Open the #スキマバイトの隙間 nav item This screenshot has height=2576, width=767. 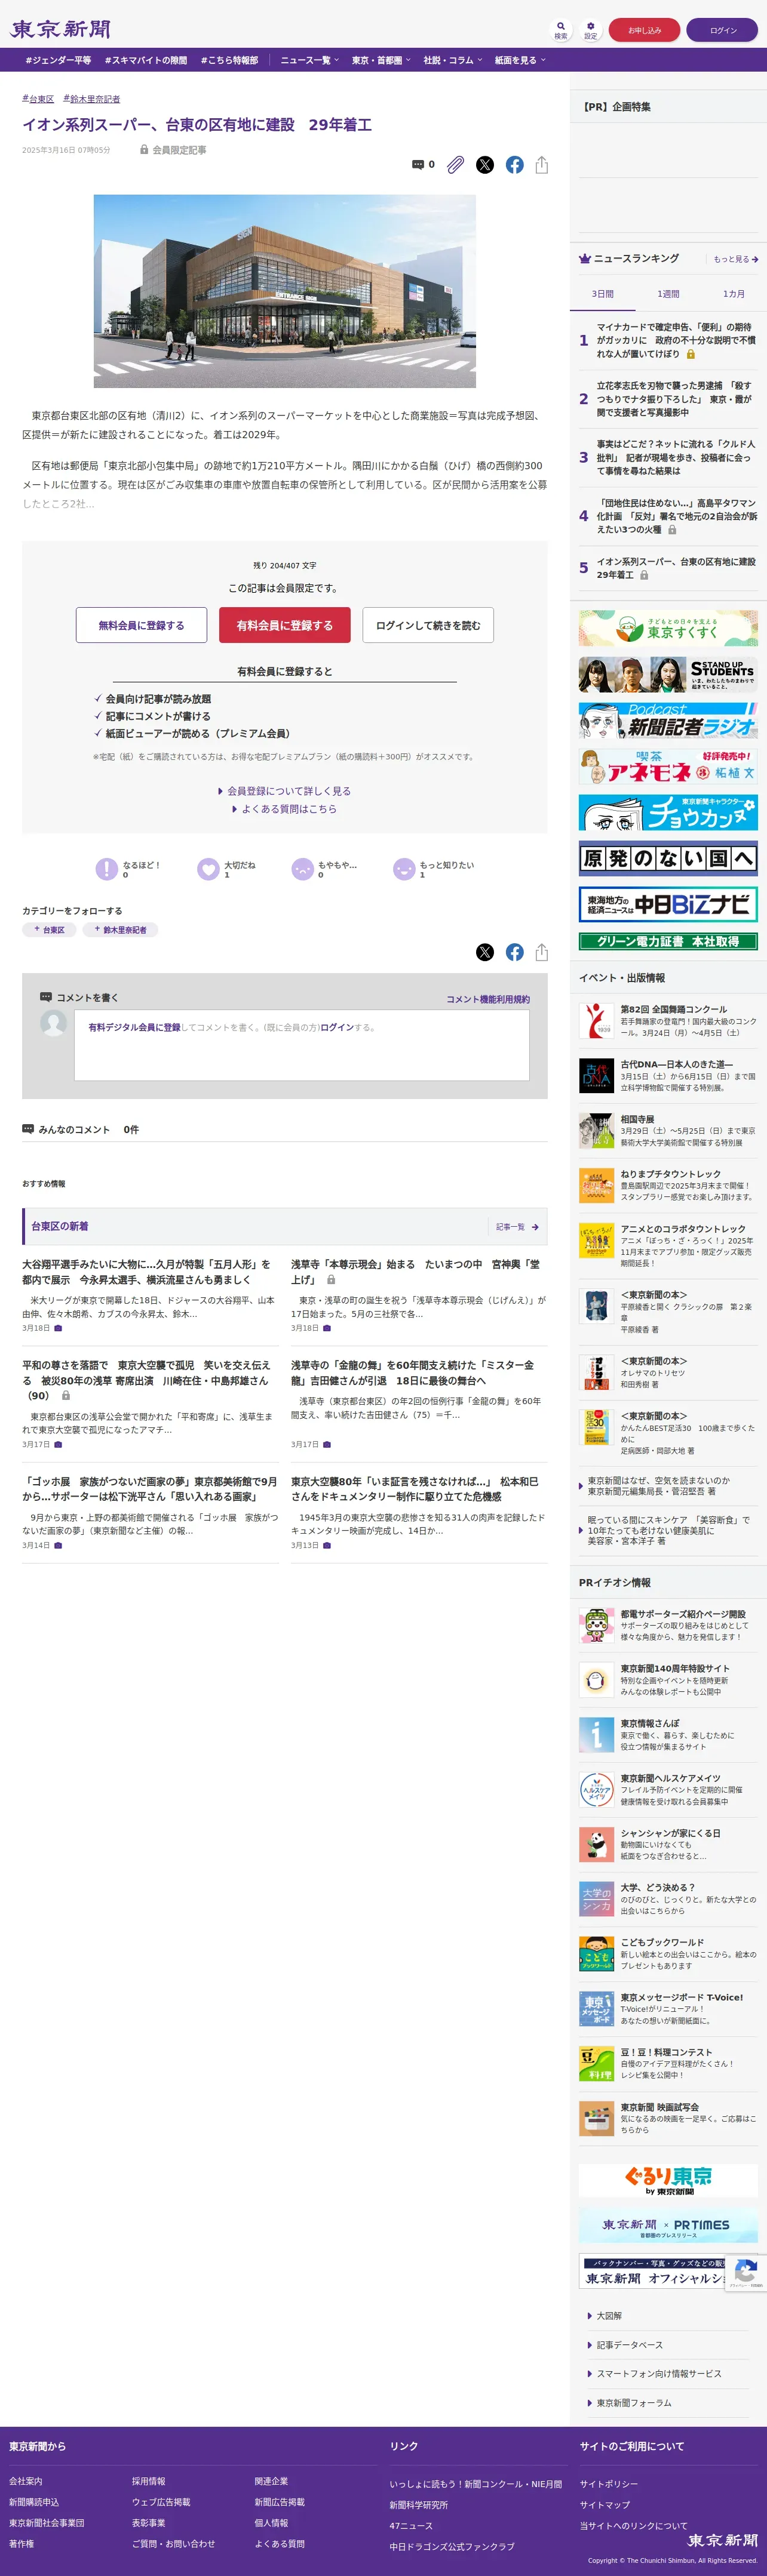pyautogui.click(x=146, y=60)
